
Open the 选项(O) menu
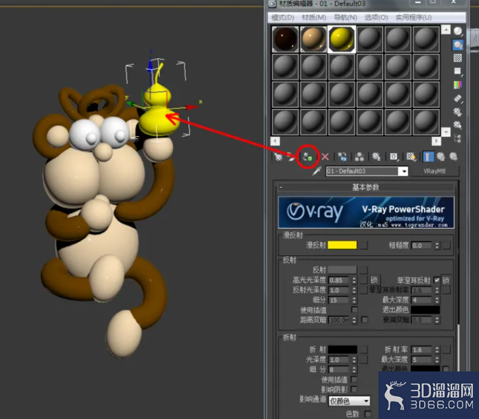(x=376, y=17)
